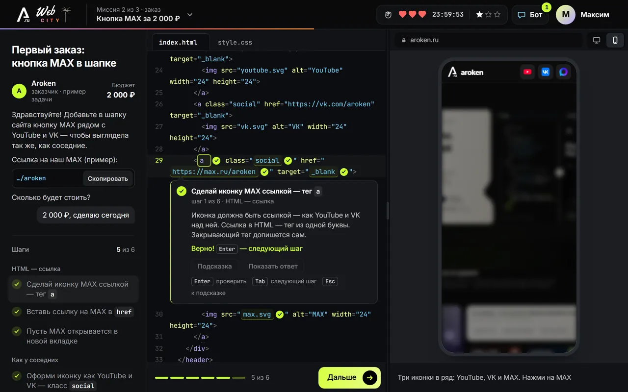Click the checkmark beside 'Вставь ссылку на MAX' step
This screenshot has width=628, height=392.
tap(17, 312)
